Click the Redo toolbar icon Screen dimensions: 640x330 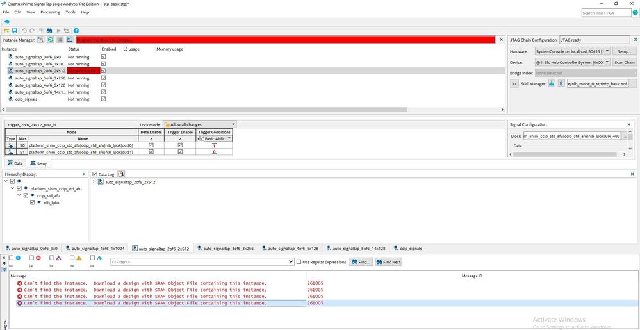[32, 31]
